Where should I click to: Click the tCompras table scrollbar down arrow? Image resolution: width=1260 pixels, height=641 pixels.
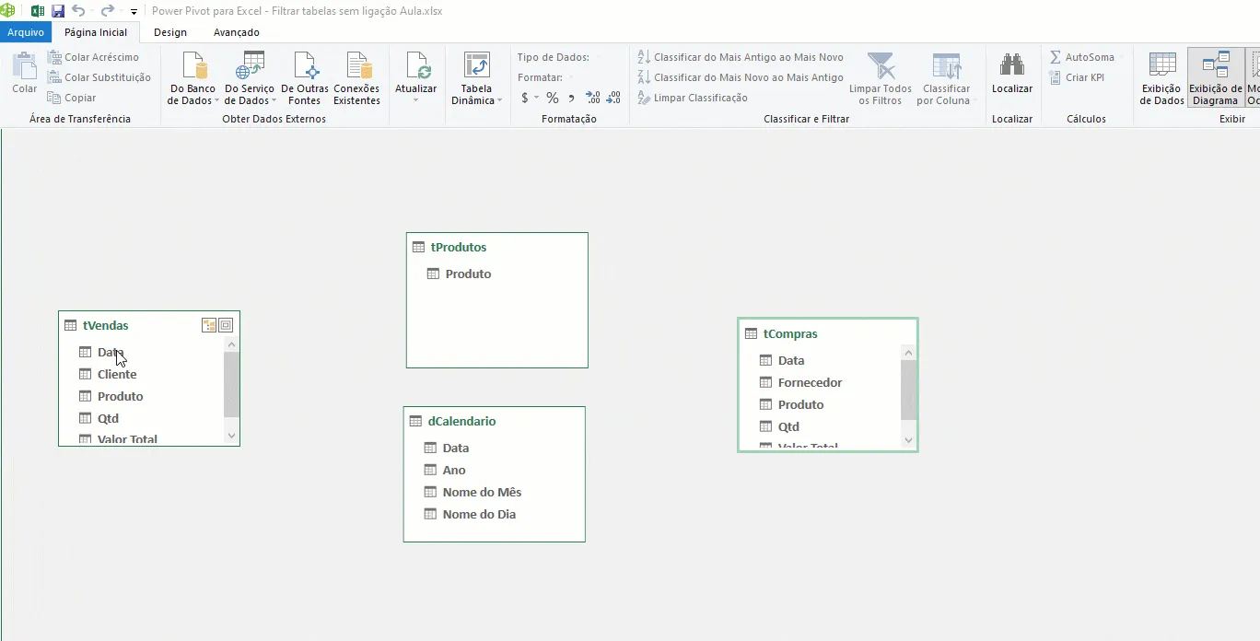(x=908, y=440)
